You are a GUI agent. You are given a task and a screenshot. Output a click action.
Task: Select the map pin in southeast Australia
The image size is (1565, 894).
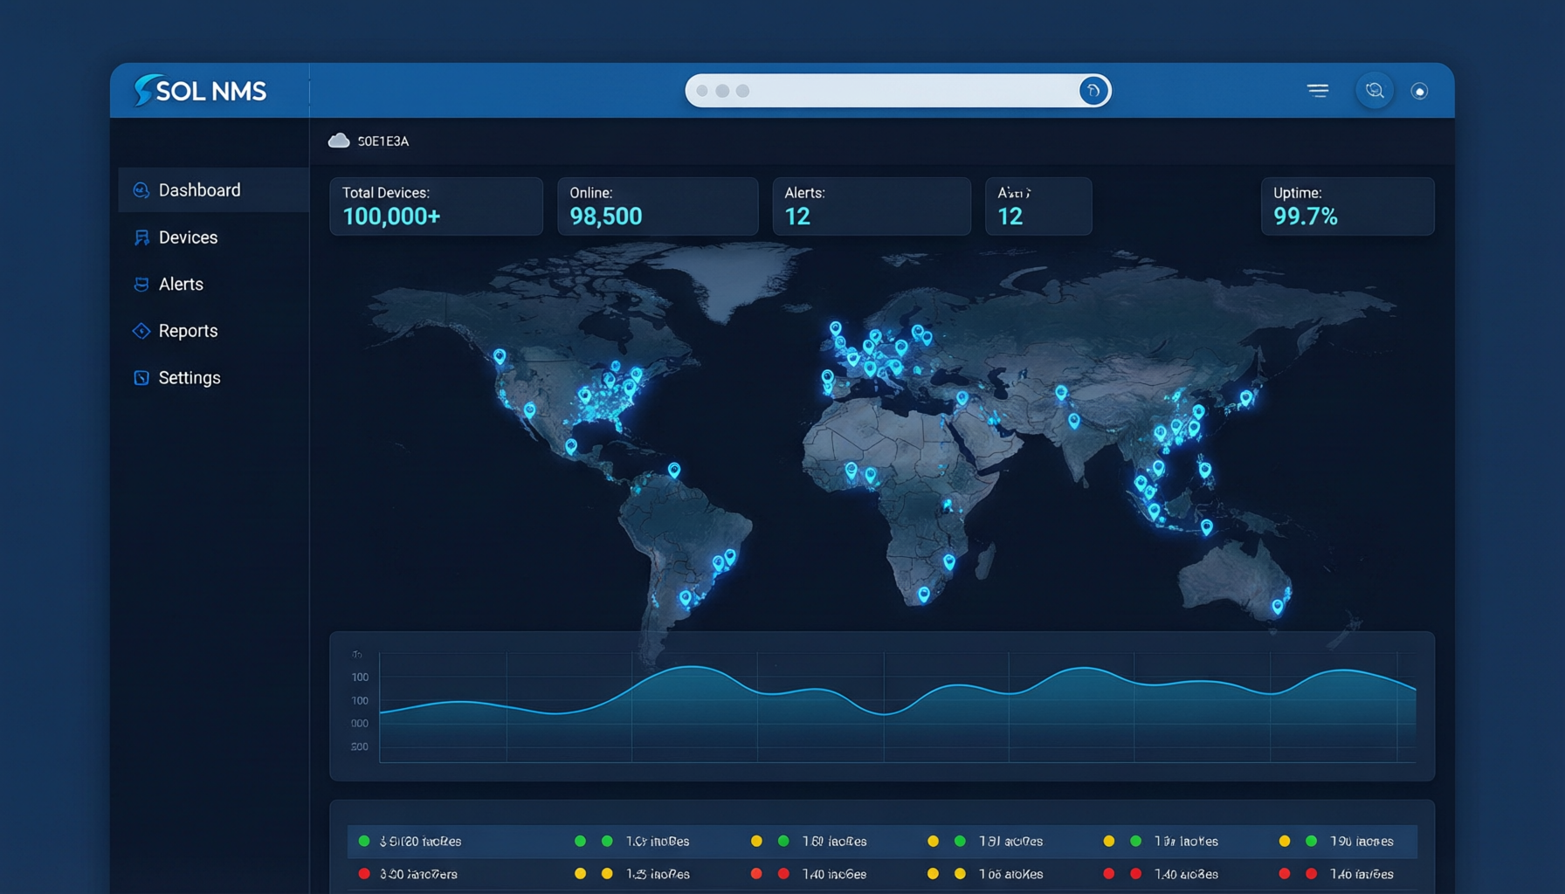pyautogui.click(x=1278, y=606)
